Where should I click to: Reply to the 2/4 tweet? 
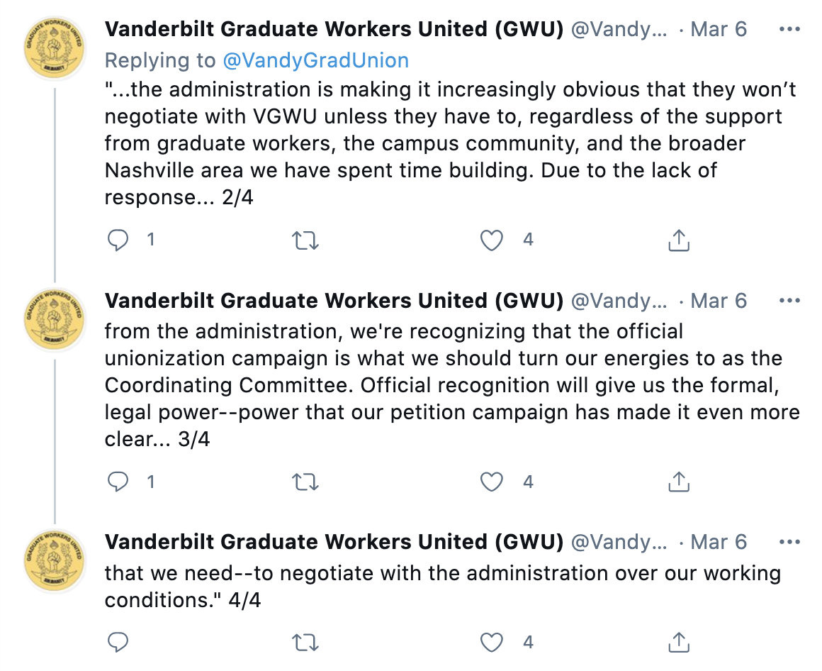click(x=118, y=240)
